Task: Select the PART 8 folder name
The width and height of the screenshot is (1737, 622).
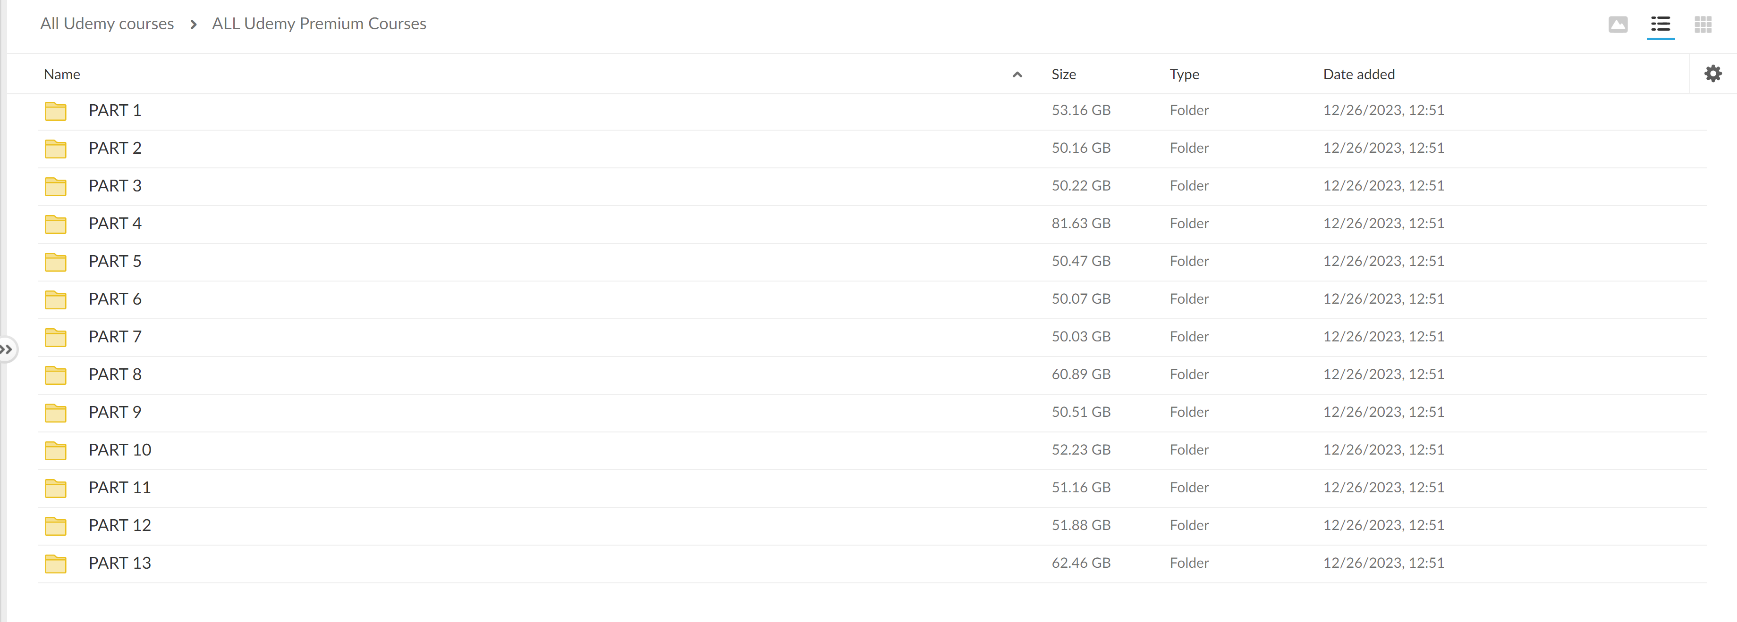Action: [115, 374]
